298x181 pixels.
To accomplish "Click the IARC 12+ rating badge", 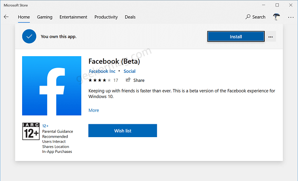I will pos(31,131).
